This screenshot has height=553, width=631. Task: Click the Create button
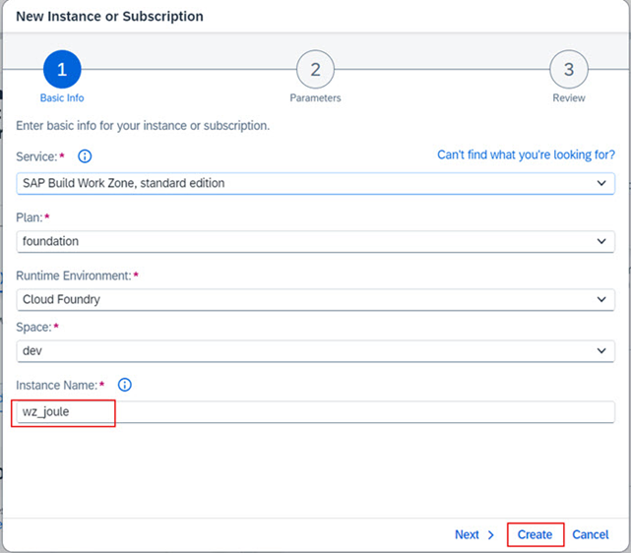[x=535, y=534]
